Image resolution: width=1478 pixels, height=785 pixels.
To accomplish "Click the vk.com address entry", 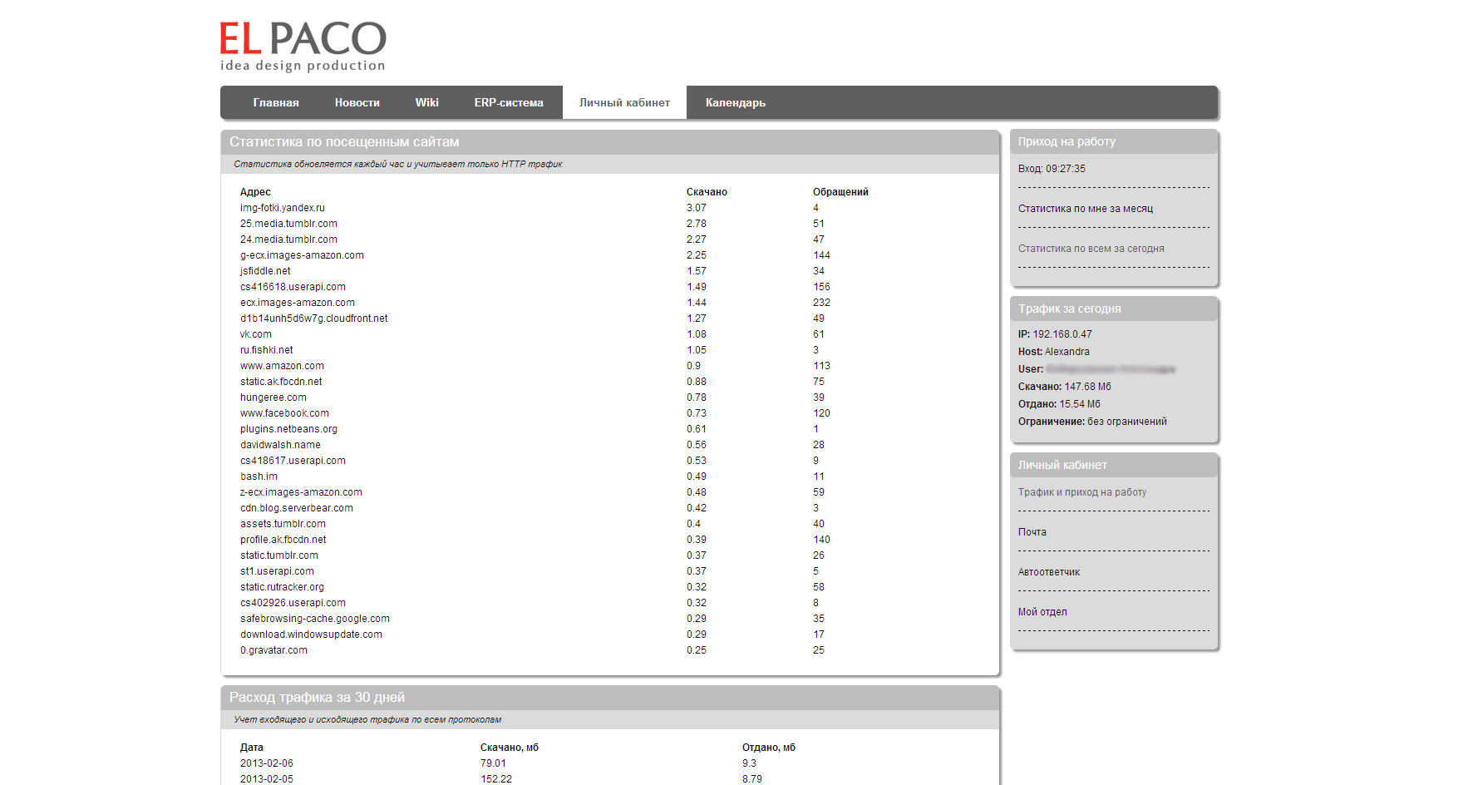I will tap(255, 334).
